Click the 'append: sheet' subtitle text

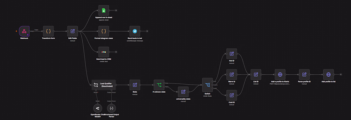(104, 20)
